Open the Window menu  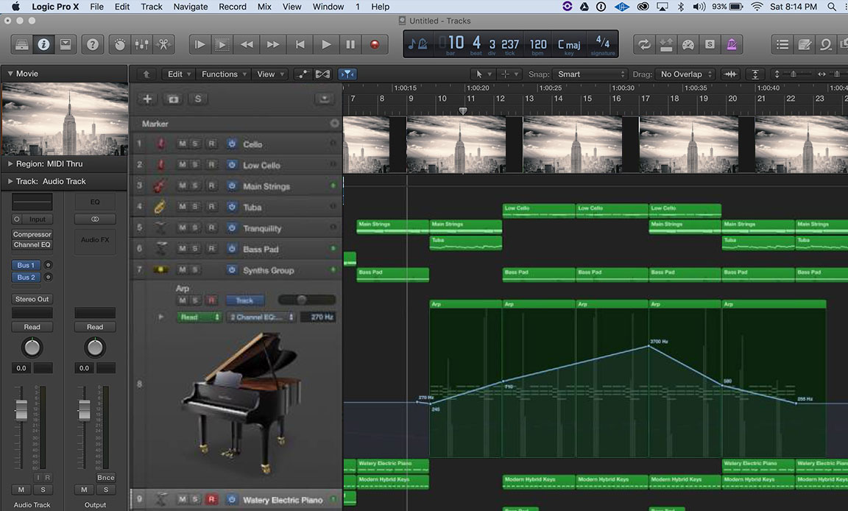pos(328,7)
